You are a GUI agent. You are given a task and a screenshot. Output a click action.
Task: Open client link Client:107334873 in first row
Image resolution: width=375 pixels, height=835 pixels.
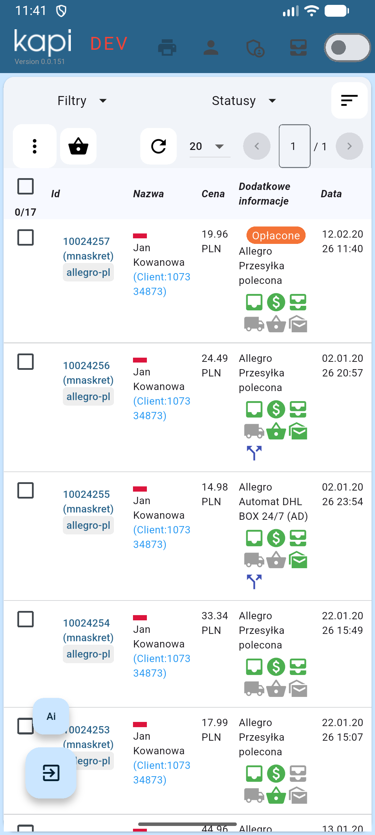[161, 284]
